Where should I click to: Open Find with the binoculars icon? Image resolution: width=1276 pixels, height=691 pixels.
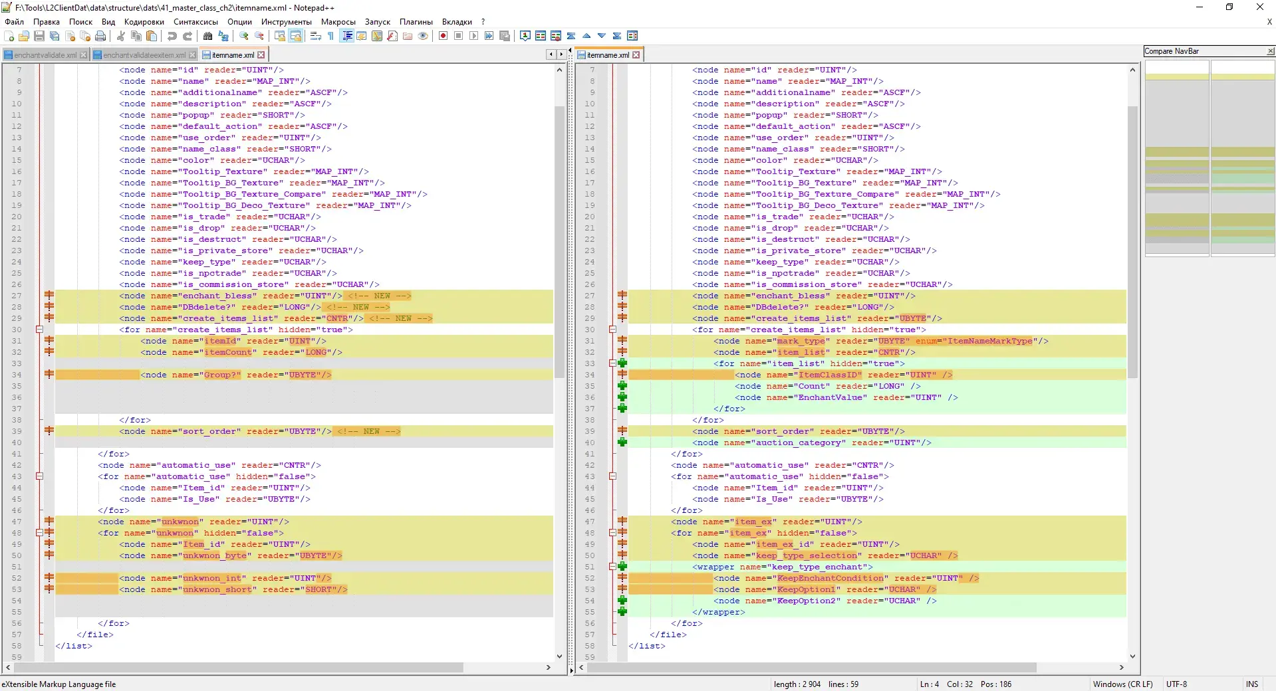coord(207,36)
